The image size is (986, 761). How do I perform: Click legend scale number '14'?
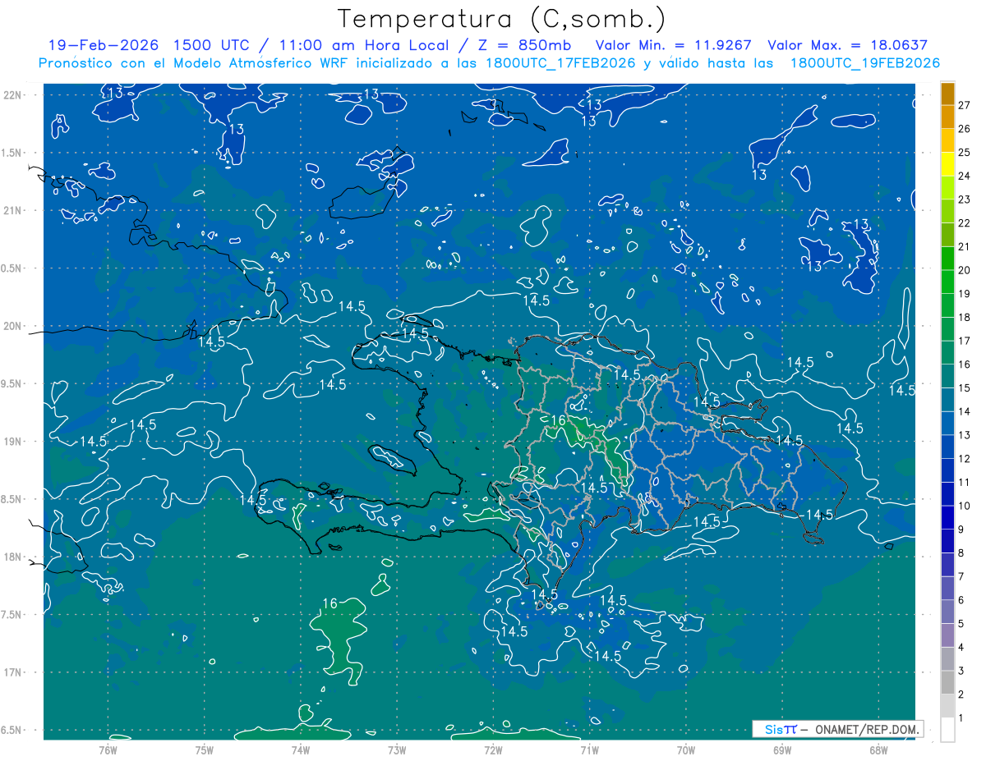pyautogui.click(x=965, y=411)
